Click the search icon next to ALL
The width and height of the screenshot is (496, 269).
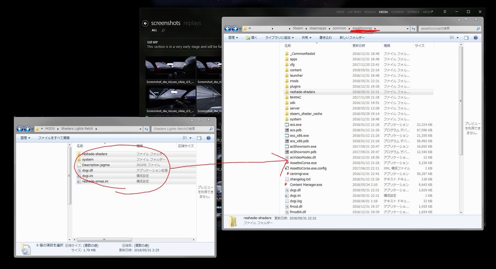click(163, 30)
